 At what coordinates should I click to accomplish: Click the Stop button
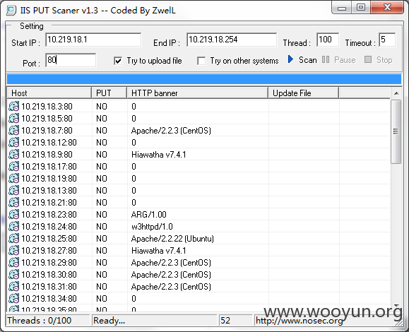click(378, 60)
